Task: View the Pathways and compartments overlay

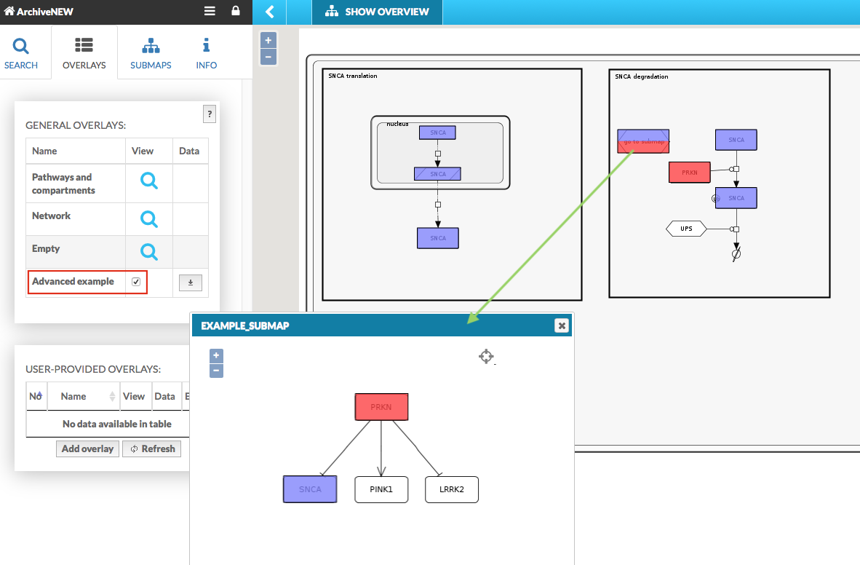Action: tap(148, 181)
